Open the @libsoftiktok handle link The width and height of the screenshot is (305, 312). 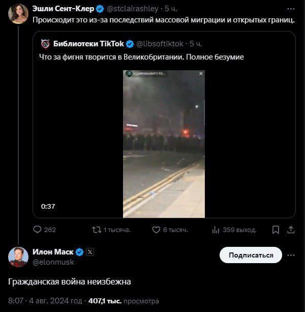tap(159, 44)
